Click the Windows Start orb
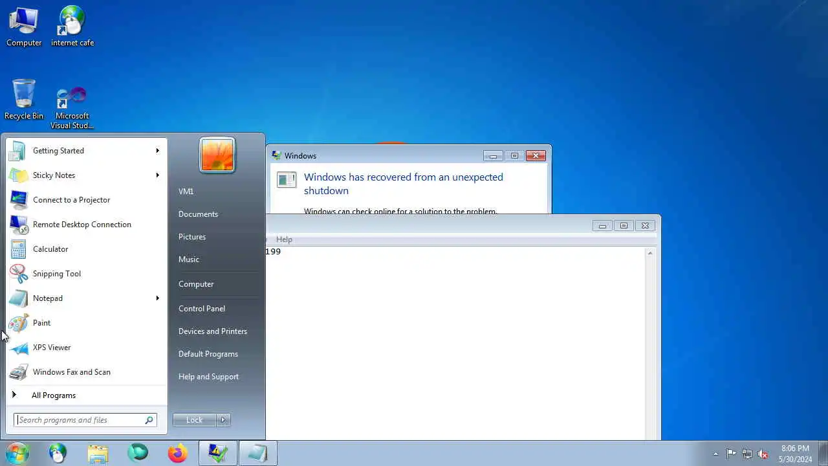828x466 pixels. coord(17,453)
